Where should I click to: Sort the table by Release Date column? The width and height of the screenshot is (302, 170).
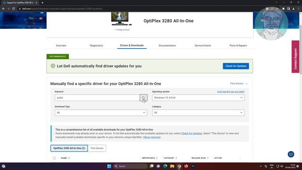click(200, 158)
